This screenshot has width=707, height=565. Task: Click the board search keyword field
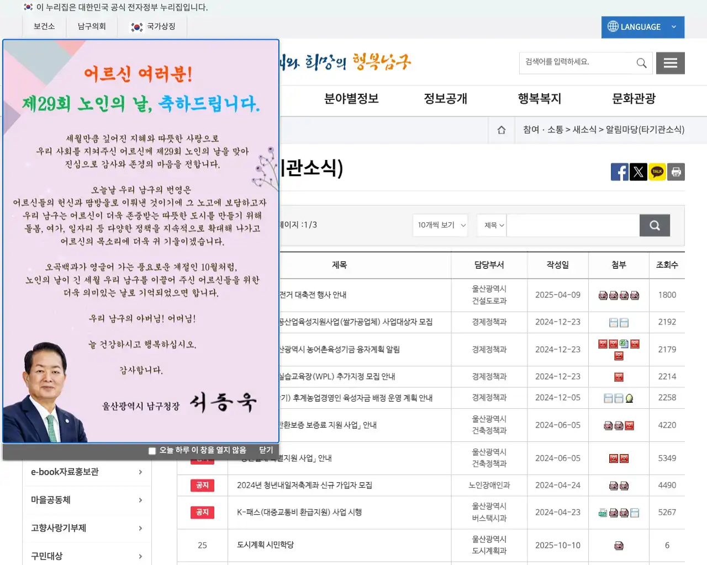click(573, 225)
